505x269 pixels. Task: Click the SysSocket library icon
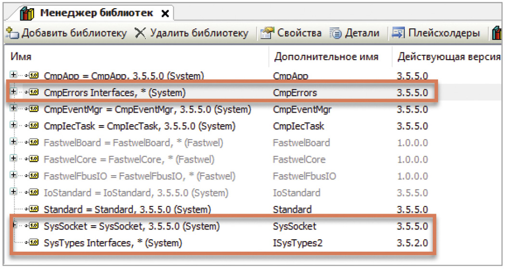(33, 226)
